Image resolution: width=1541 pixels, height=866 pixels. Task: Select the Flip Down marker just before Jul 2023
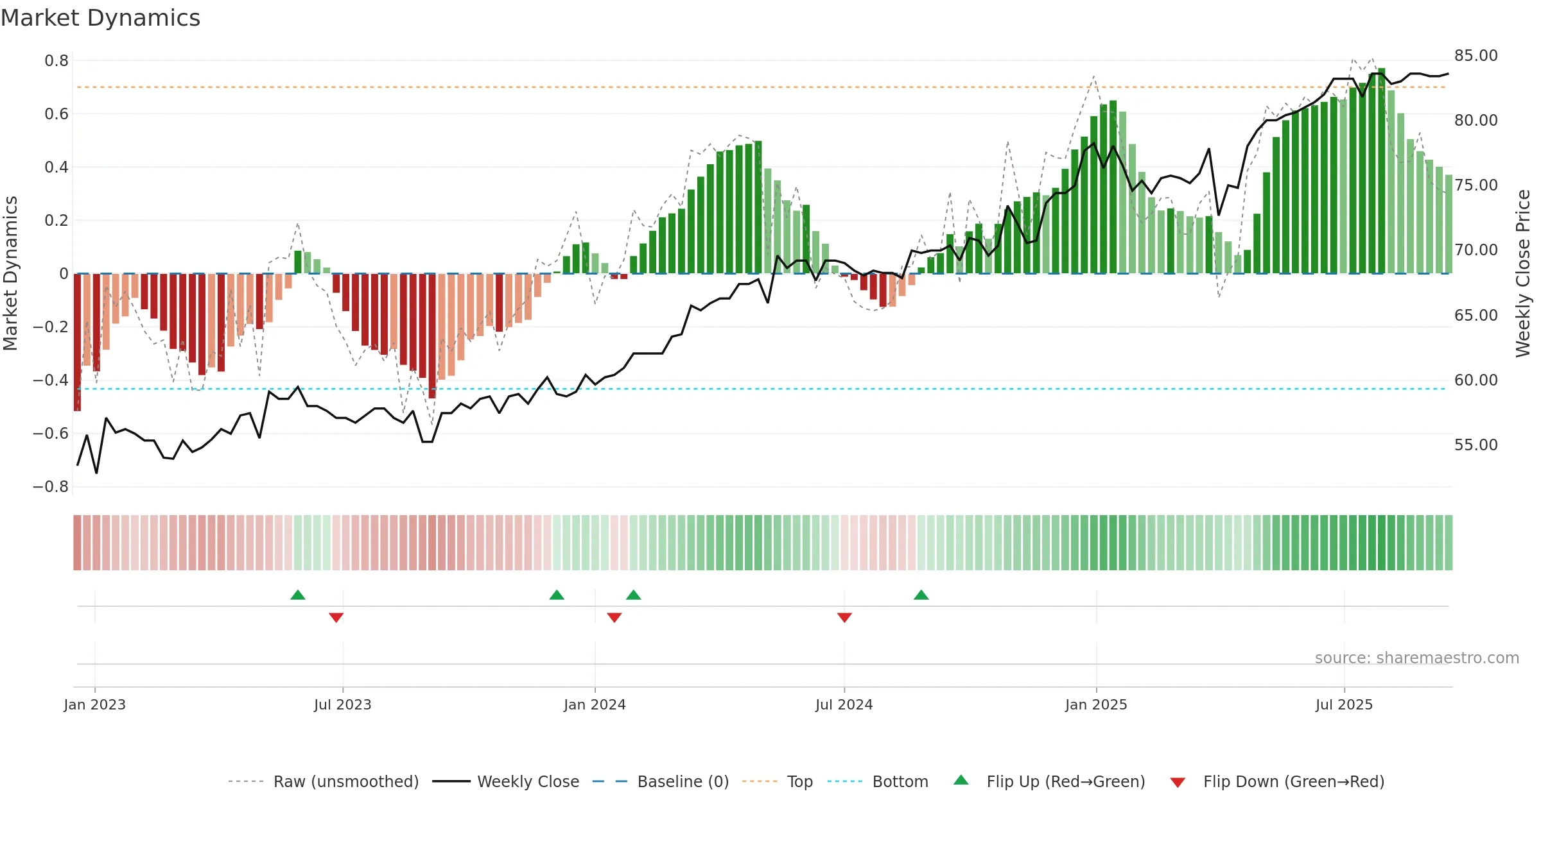click(x=336, y=617)
